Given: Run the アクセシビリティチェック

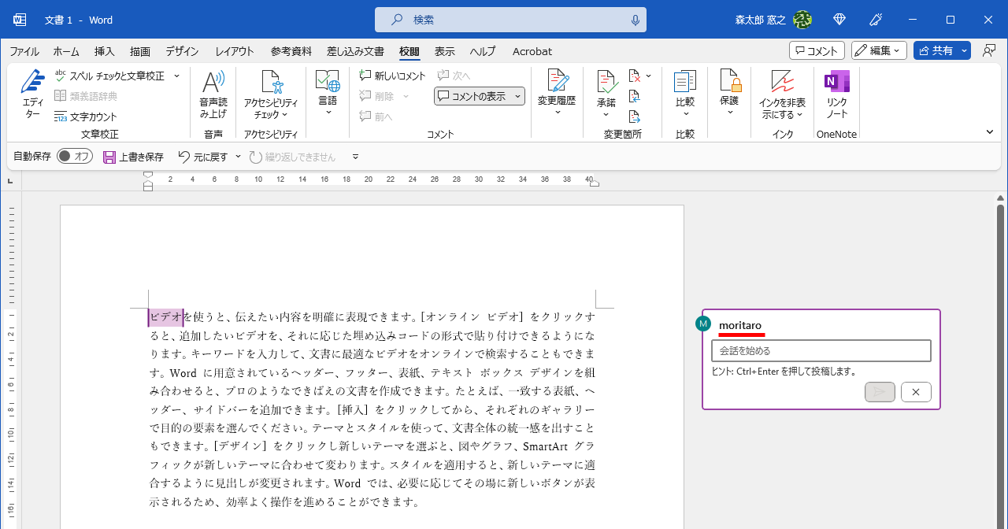Looking at the screenshot, I should pos(270,94).
